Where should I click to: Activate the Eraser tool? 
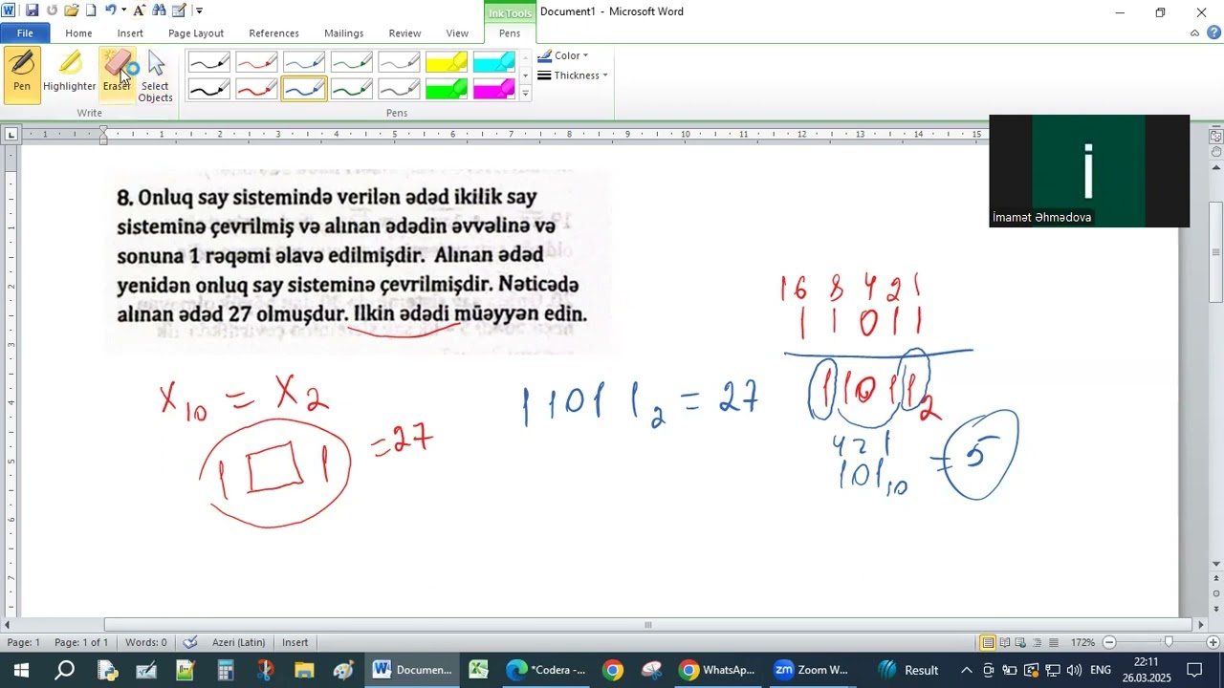point(118,75)
